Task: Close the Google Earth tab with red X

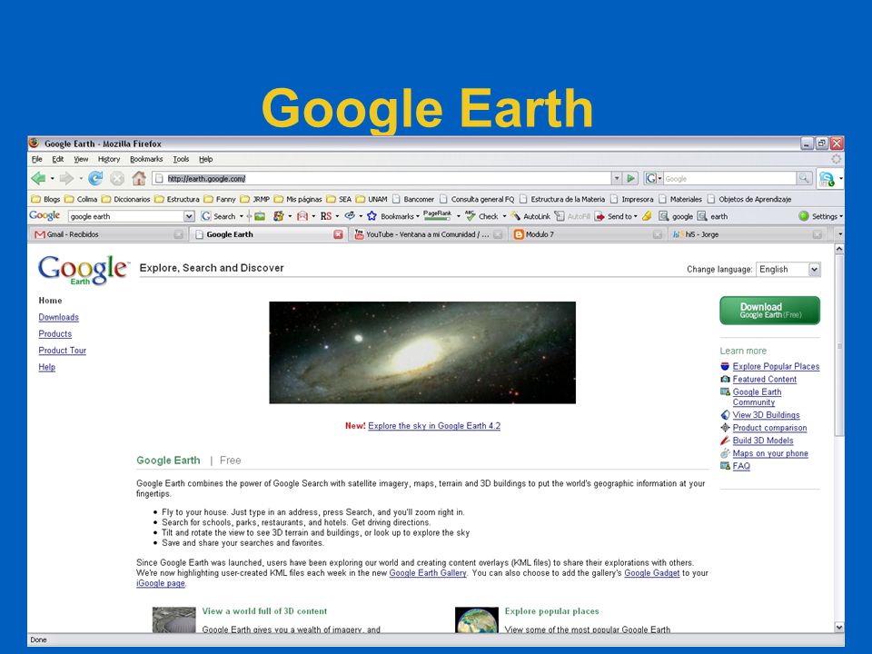Action: [x=338, y=234]
